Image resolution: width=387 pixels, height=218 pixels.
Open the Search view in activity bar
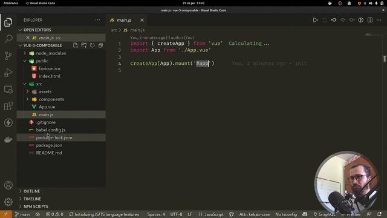pyautogui.click(x=8, y=39)
